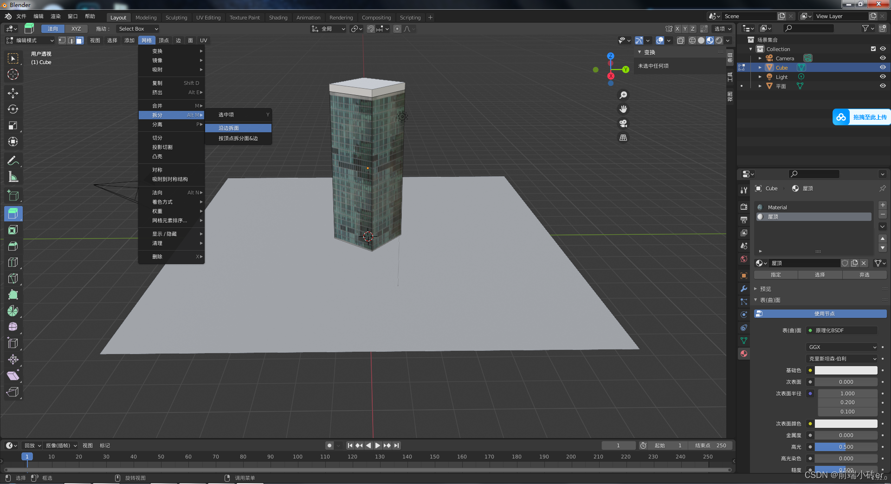Screen dimensions: 891x484
Task: Open the GGX distribution dropdown
Action: pos(842,347)
